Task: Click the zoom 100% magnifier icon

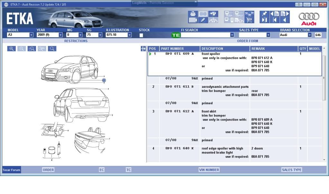Action: (x=42, y=49)
